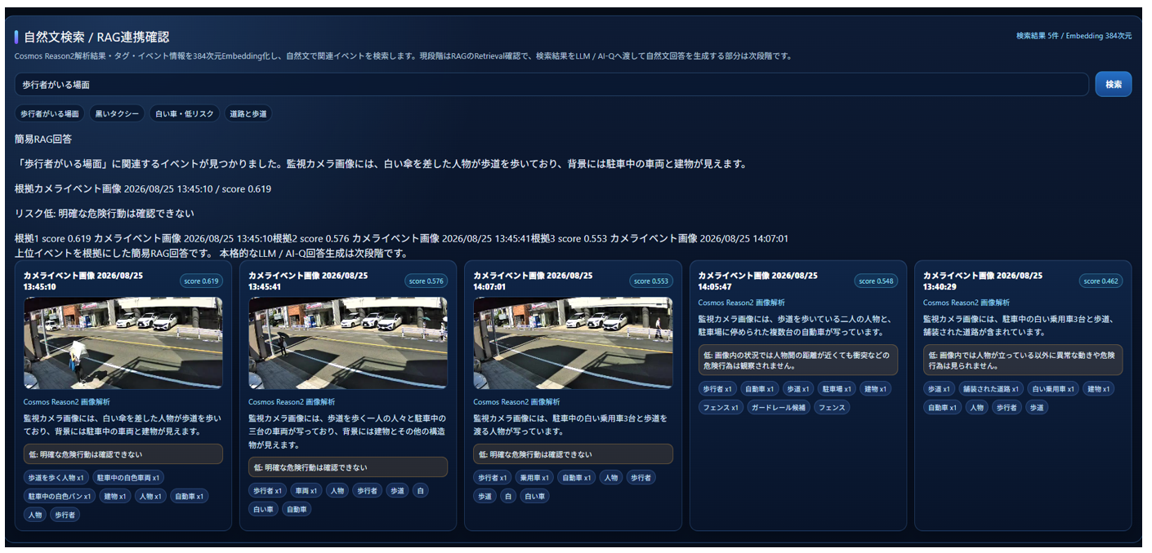The width and height of the screenshot is (1152, 553).
Task: Select the 駐車中の白色バン x1 tag
Action: coord(60,496)
